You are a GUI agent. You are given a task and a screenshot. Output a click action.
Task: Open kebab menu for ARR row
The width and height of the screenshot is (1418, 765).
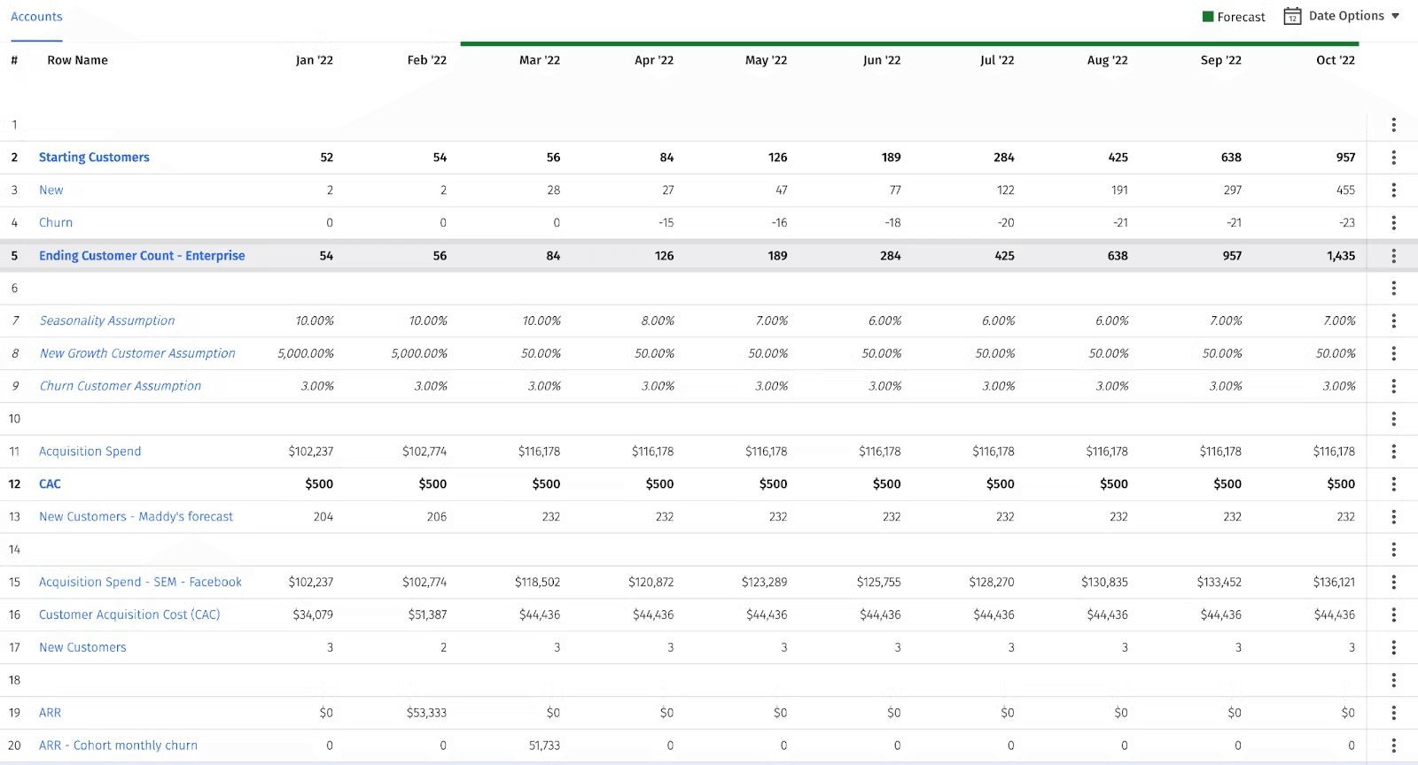(1393, 713)
